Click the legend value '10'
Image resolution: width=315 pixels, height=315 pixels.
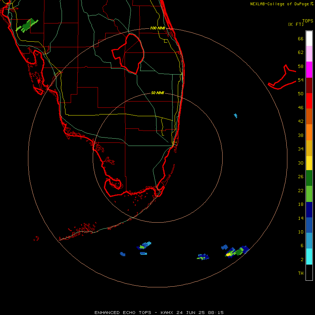point(301,232)
